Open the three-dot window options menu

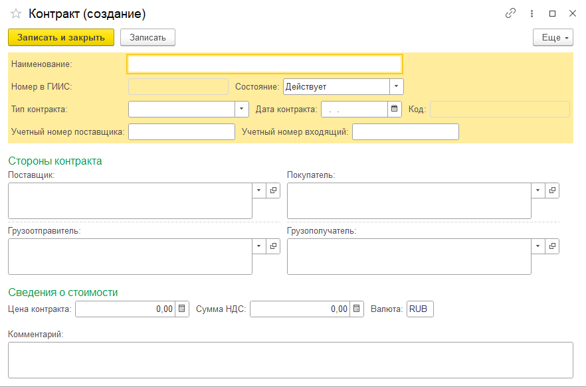point(532,13)
